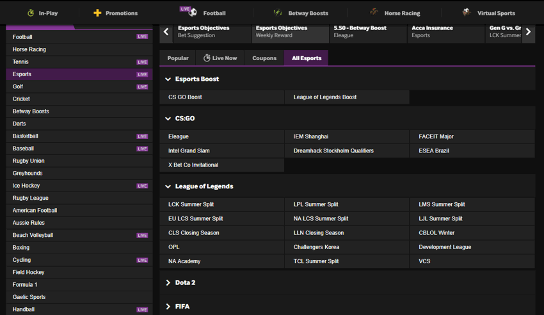Open Betway Boosts in top navigation
Image resolution: width=544 pixels, height=315 pixels.
pos(301,13)
